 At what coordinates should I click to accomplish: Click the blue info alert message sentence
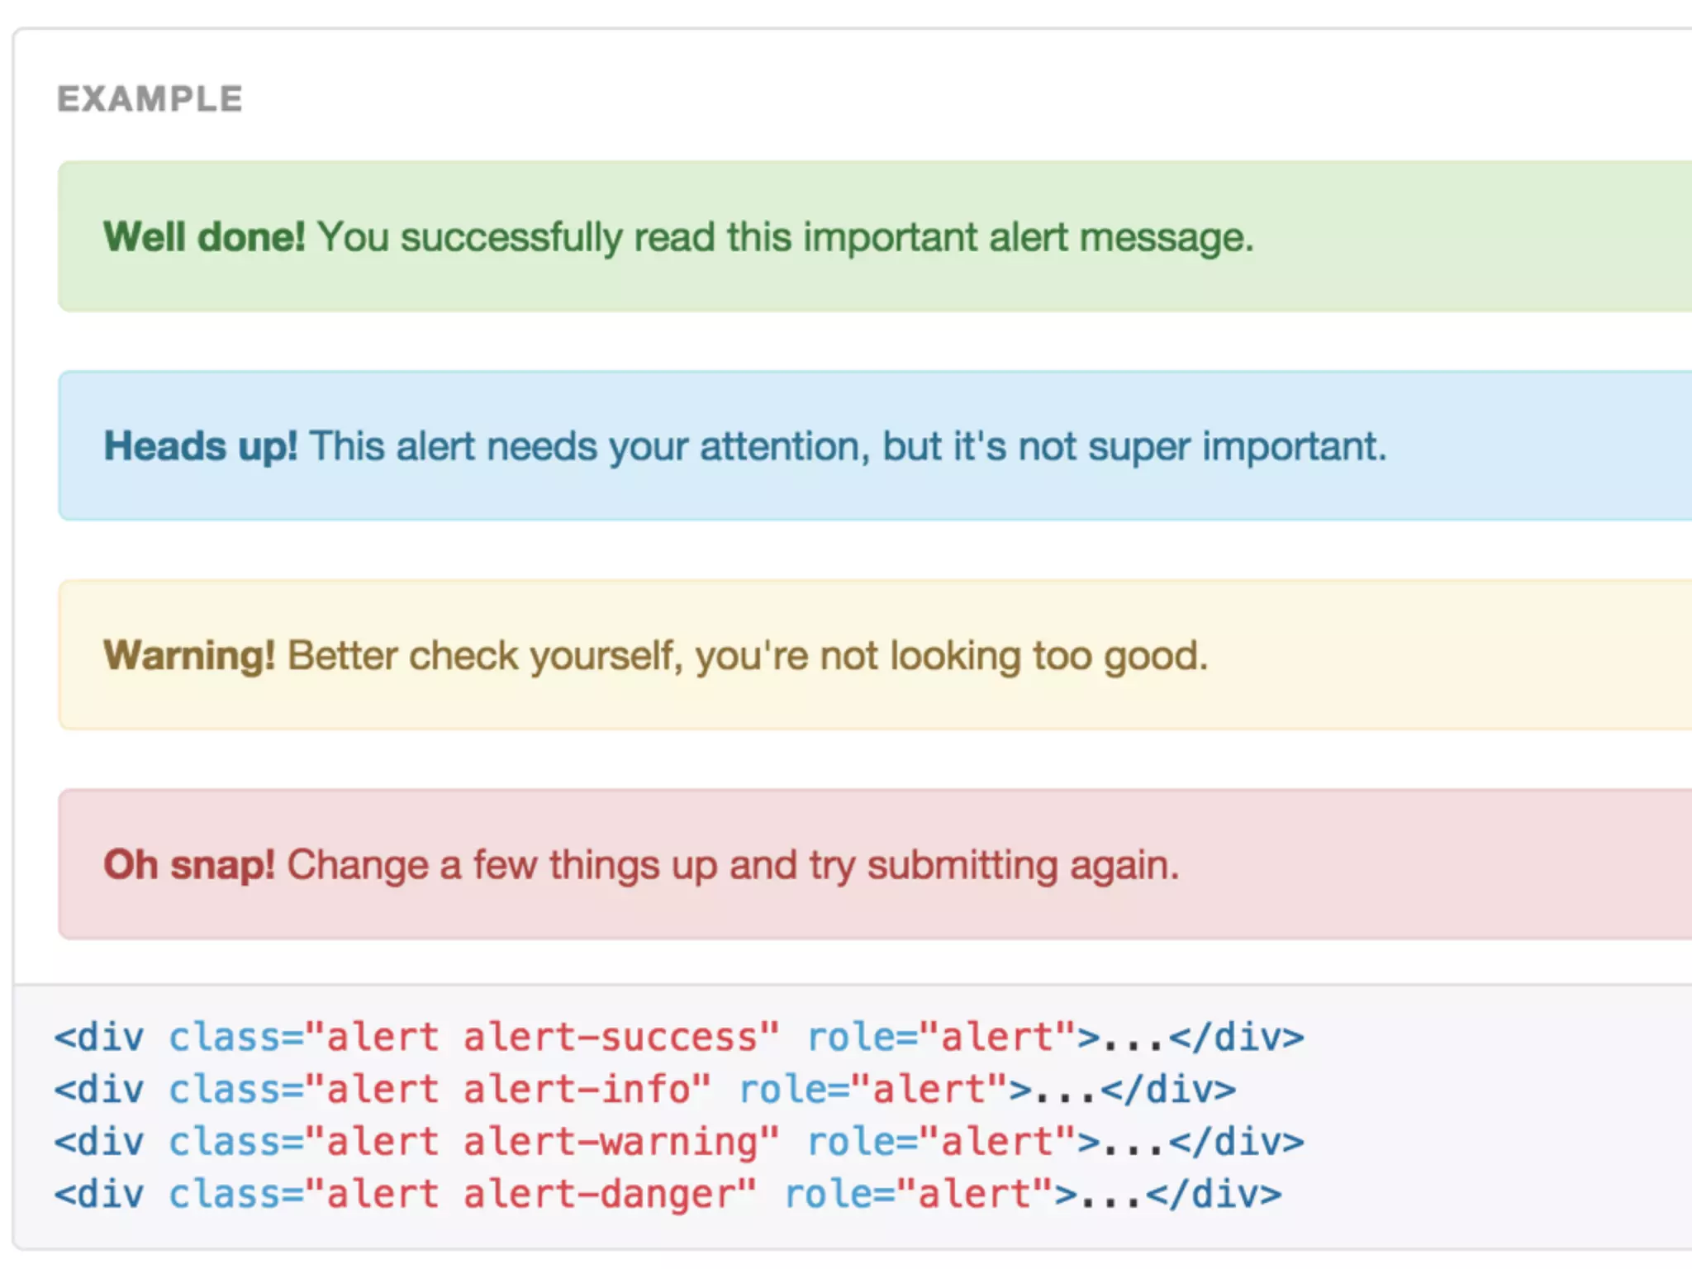[x=848, y=446]
